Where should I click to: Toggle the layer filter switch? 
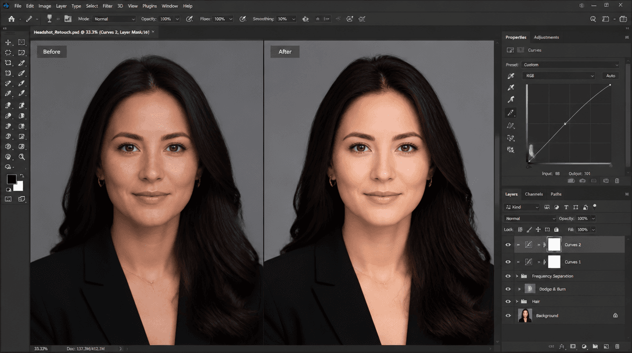click(x=594, y=206)
